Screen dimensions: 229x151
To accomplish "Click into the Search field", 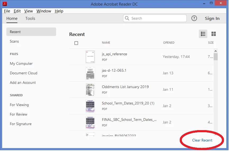I will [155, 18].
